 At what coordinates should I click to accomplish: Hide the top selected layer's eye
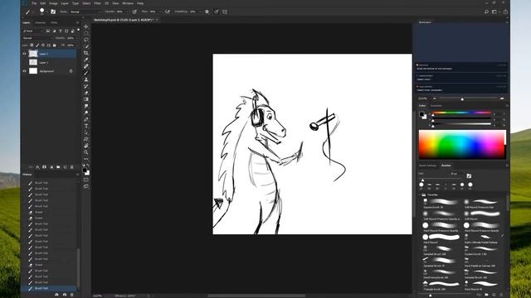(x=24, y=54)
